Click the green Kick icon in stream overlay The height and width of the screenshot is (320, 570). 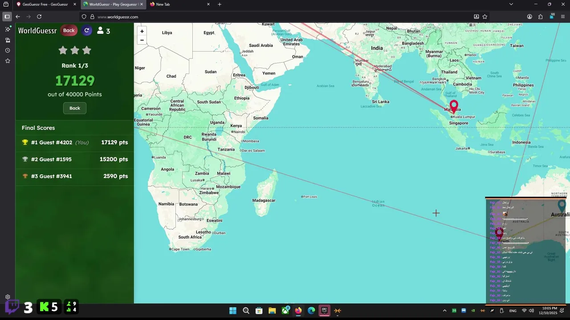point(44,307)
